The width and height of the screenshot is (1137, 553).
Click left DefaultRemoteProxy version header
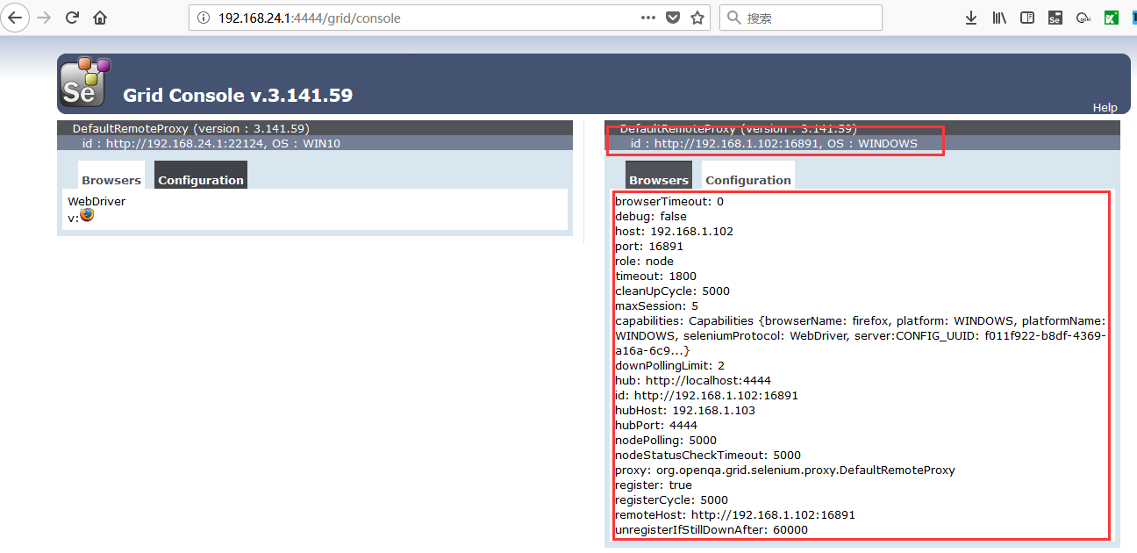191,128
